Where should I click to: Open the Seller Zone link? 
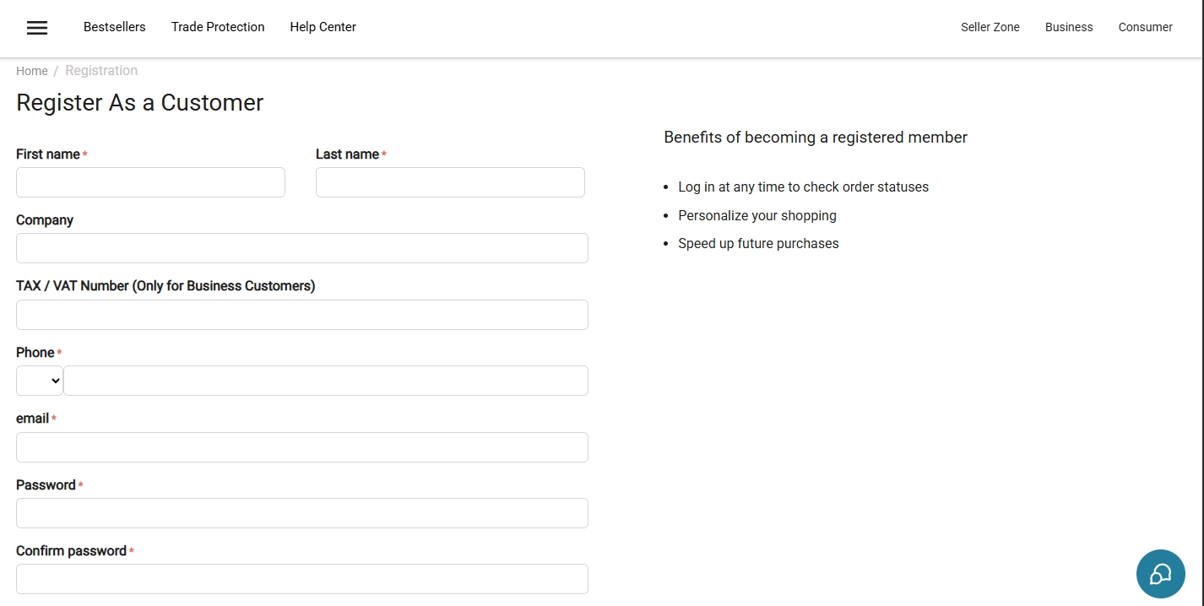990,26
